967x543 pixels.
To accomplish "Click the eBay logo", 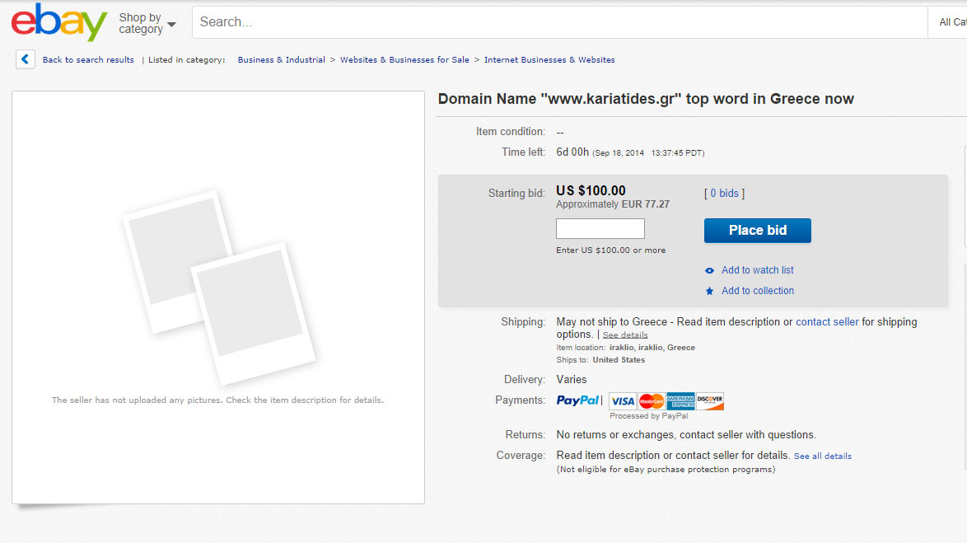I will (59, 22).
